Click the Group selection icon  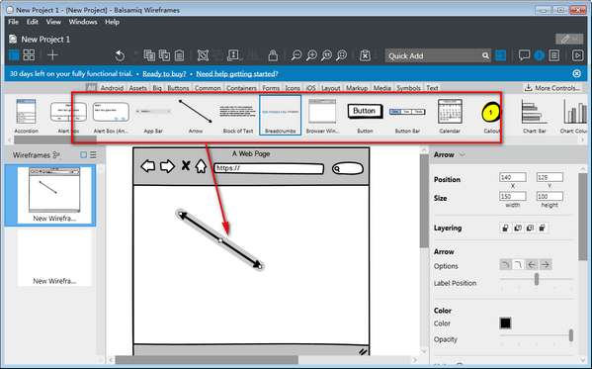[203, 56]
